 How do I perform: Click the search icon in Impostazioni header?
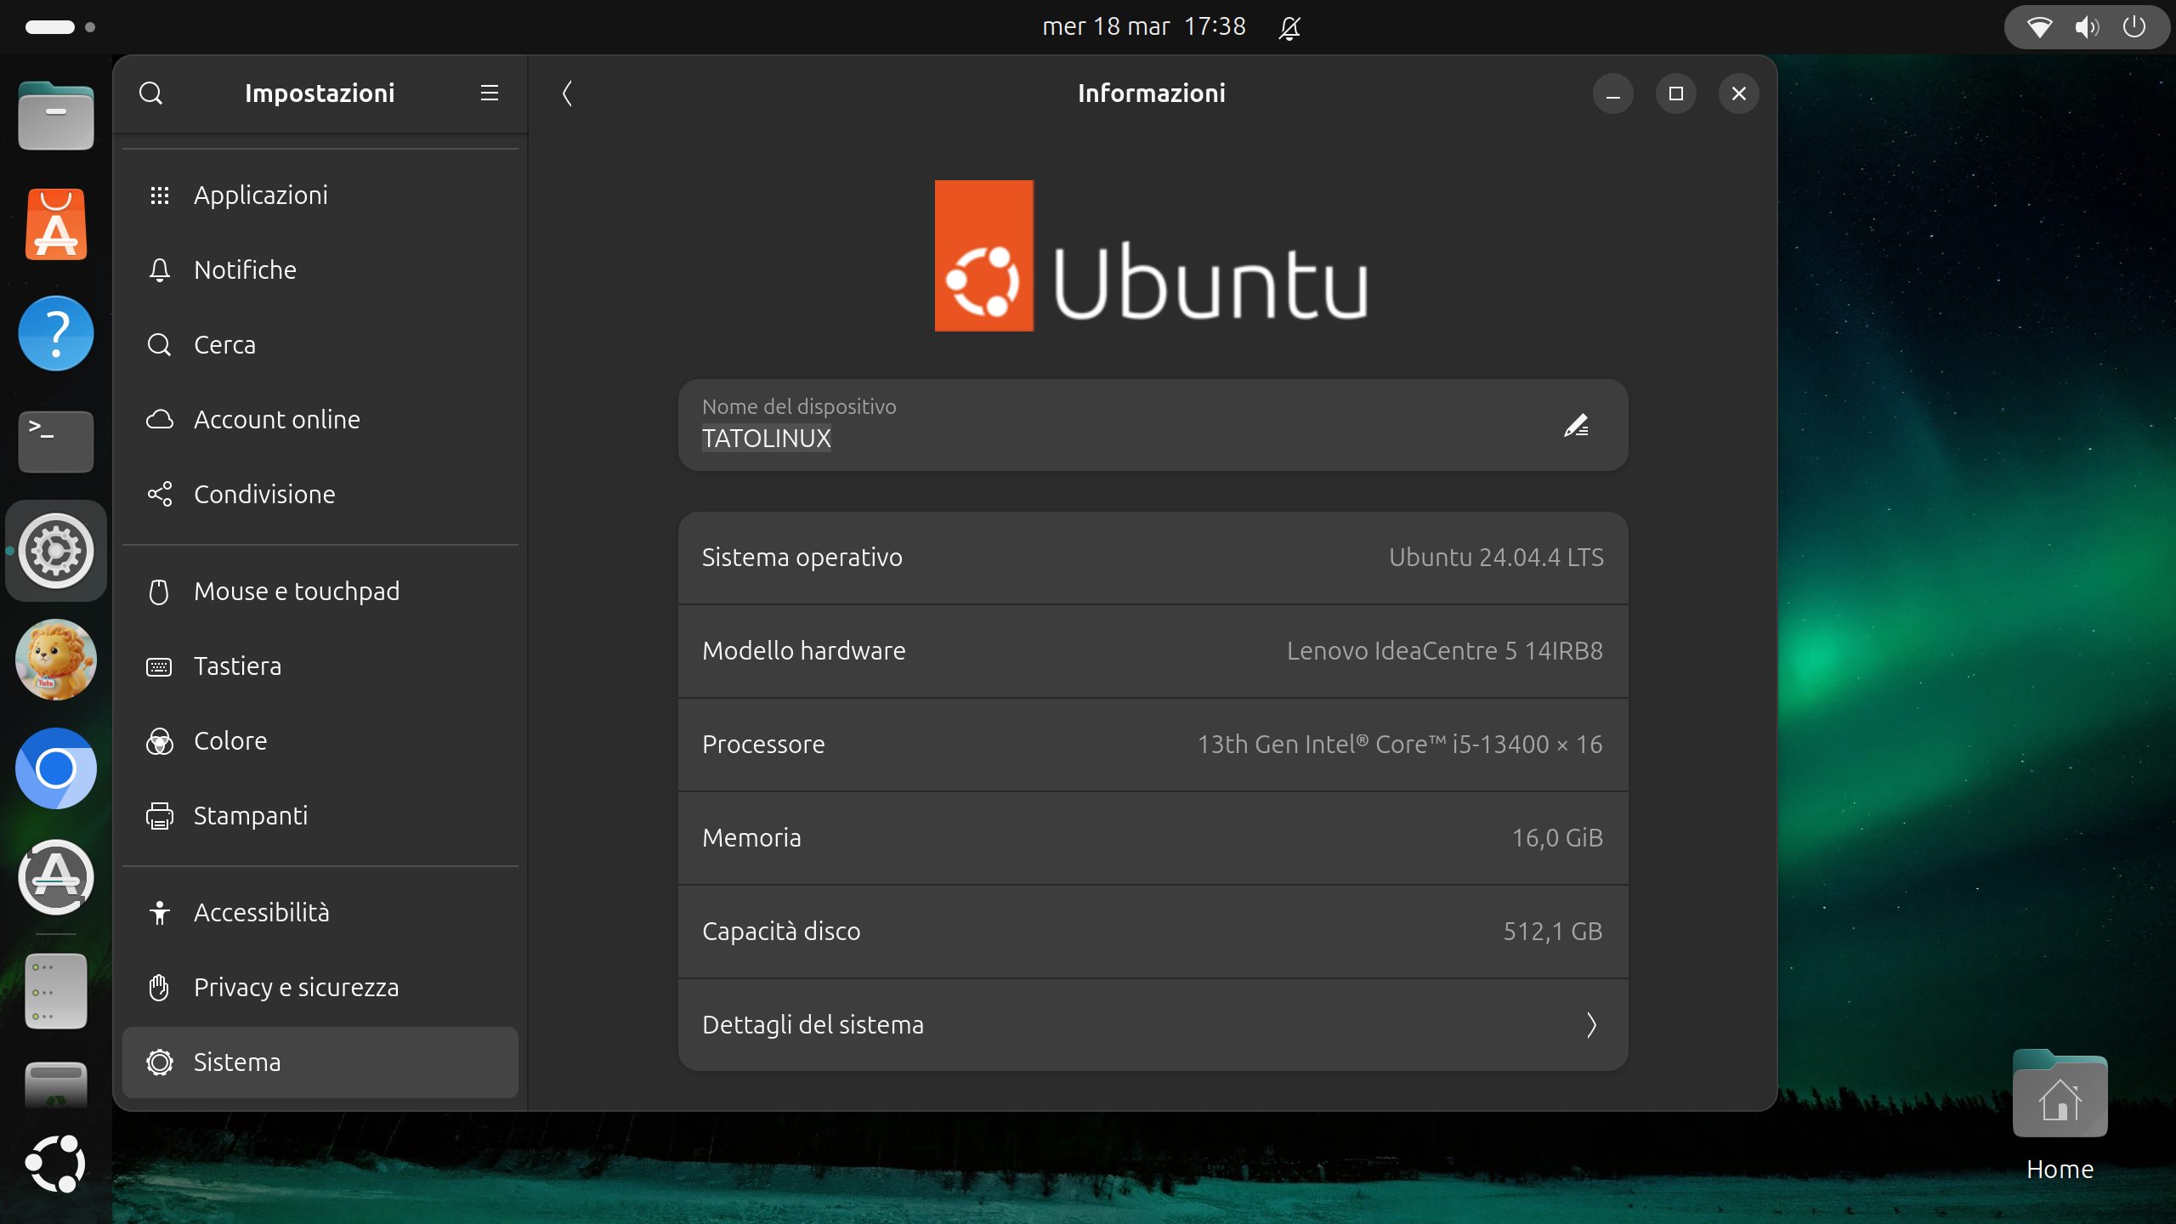151,93
